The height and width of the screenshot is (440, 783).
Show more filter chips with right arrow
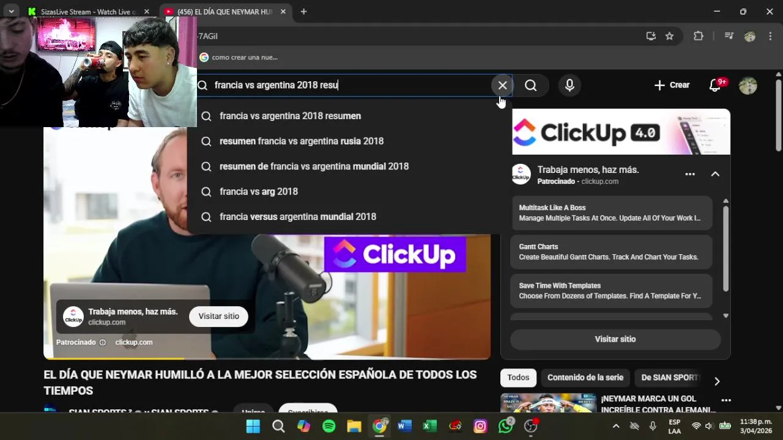point(717,381)
